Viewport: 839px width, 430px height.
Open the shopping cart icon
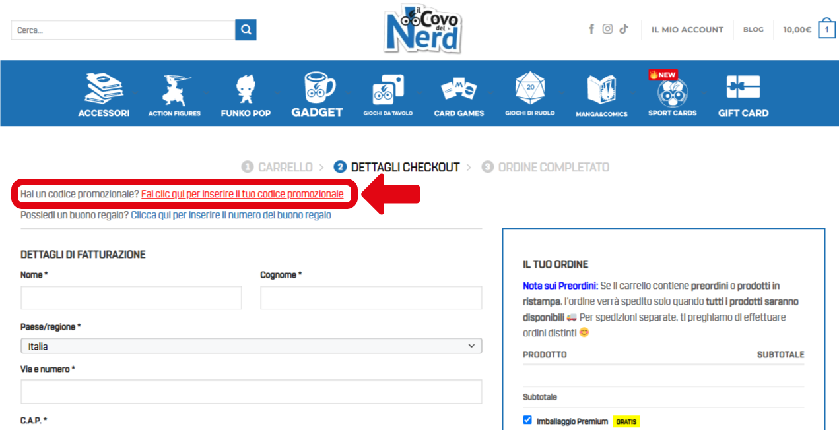pyautogui.click(x=826, y=29)
